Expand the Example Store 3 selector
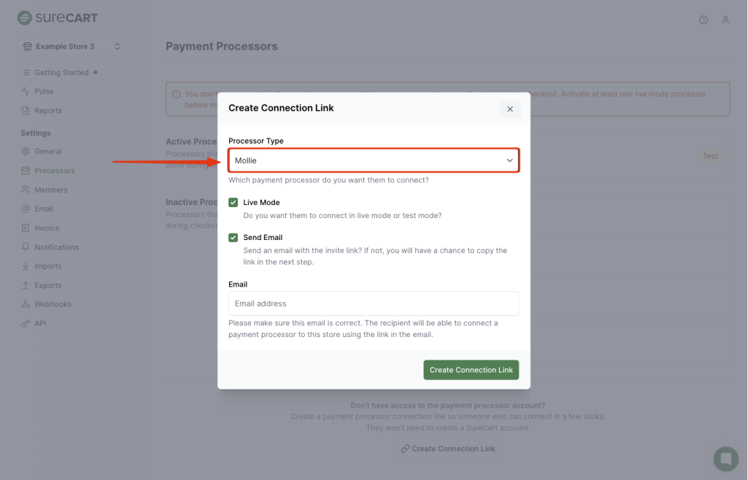 coord(72,47)
